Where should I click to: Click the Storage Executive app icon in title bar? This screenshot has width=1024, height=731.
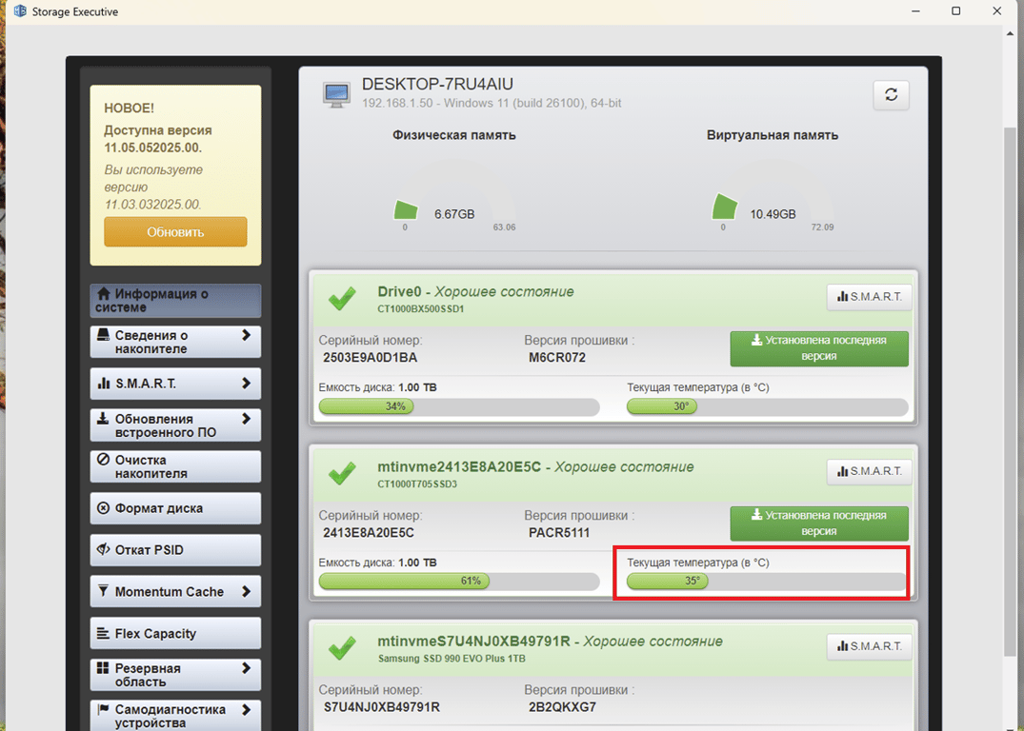pyautogui.click(x=20, y=11)
